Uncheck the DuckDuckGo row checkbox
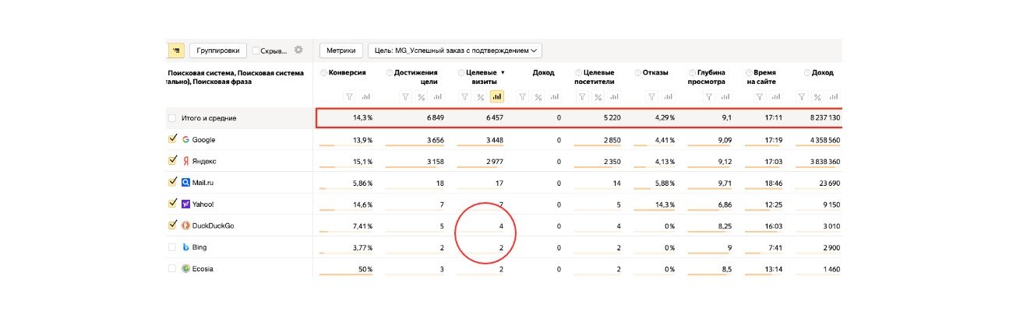 click(172, 225)
